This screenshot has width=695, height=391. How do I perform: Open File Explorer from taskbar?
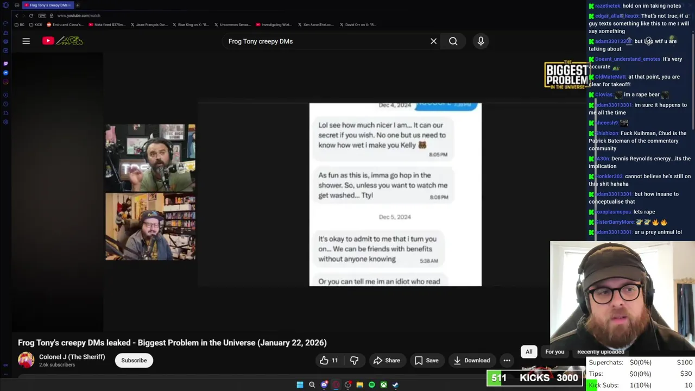coord(359,384)
